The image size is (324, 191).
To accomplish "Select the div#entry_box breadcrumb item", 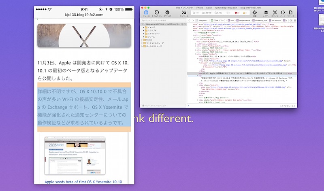I will coord(260,21).
